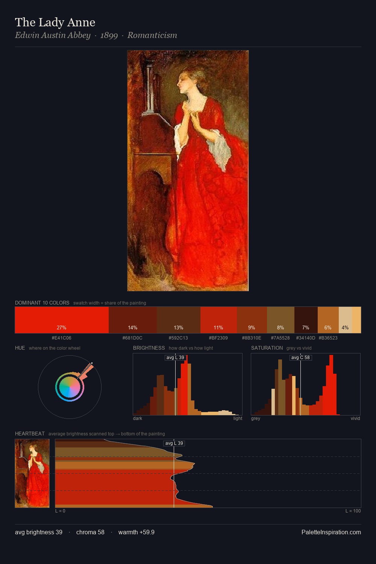Click the artist name "Edwin Austin Abbey"
The image size is (376, 564).
pyautogui.click(x=53, y=35)
